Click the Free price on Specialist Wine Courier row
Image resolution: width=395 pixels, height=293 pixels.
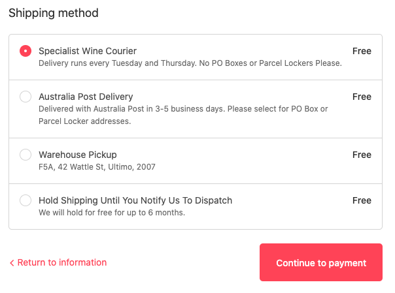(362, 51)
